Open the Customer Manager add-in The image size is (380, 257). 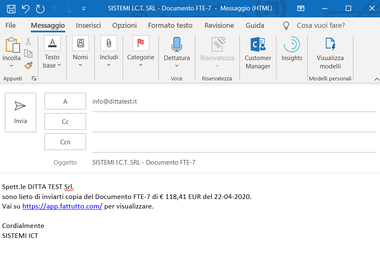coord(258,53)
